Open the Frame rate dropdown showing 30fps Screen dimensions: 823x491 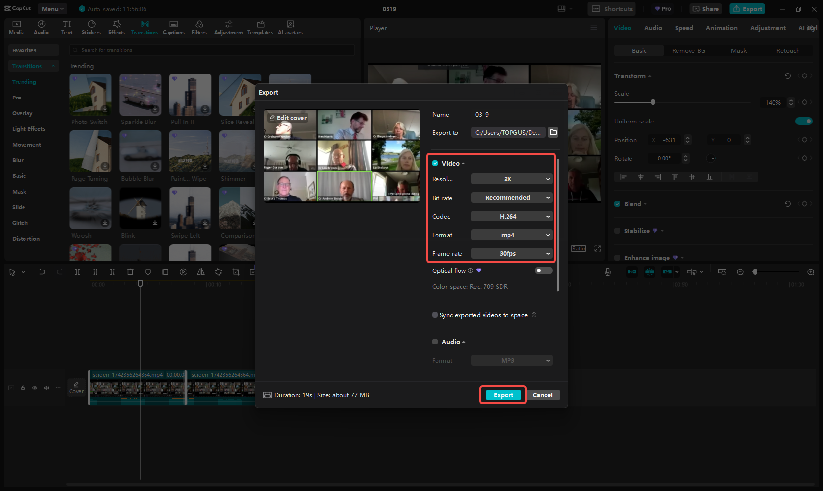(x=511, y=253)
